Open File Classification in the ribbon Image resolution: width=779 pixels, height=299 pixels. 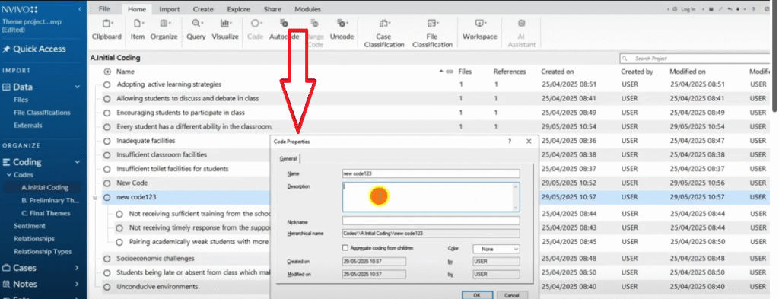pos(432,33)
